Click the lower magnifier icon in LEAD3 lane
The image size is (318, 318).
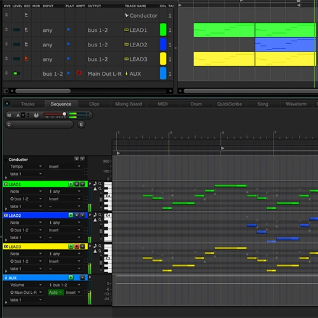coord(100,251)
